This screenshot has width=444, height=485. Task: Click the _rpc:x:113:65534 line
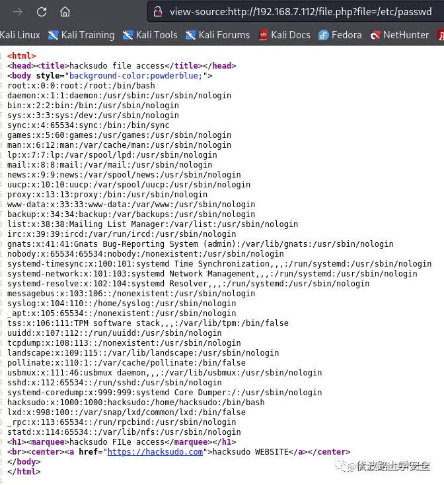pyautogui.click(x=122, y=422)
